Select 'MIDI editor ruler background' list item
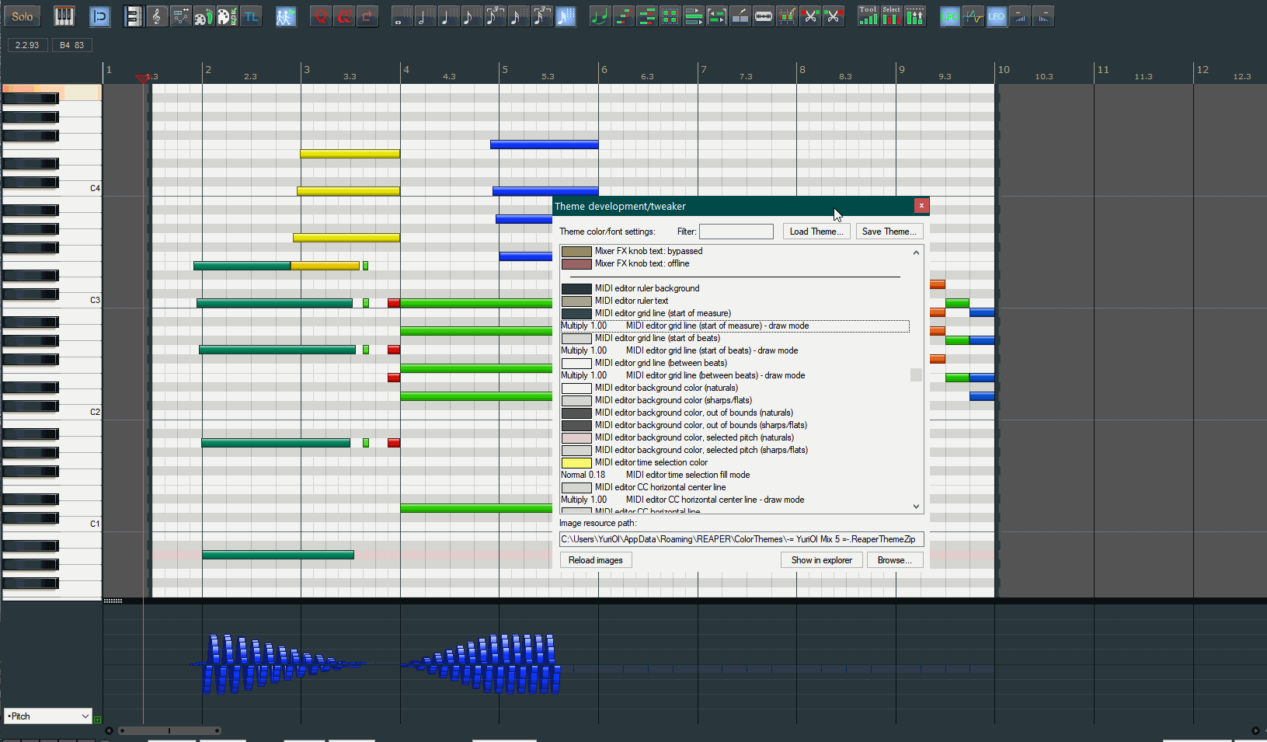The image size is (1267, 742). pyautogui.click(x=646, y=288)
